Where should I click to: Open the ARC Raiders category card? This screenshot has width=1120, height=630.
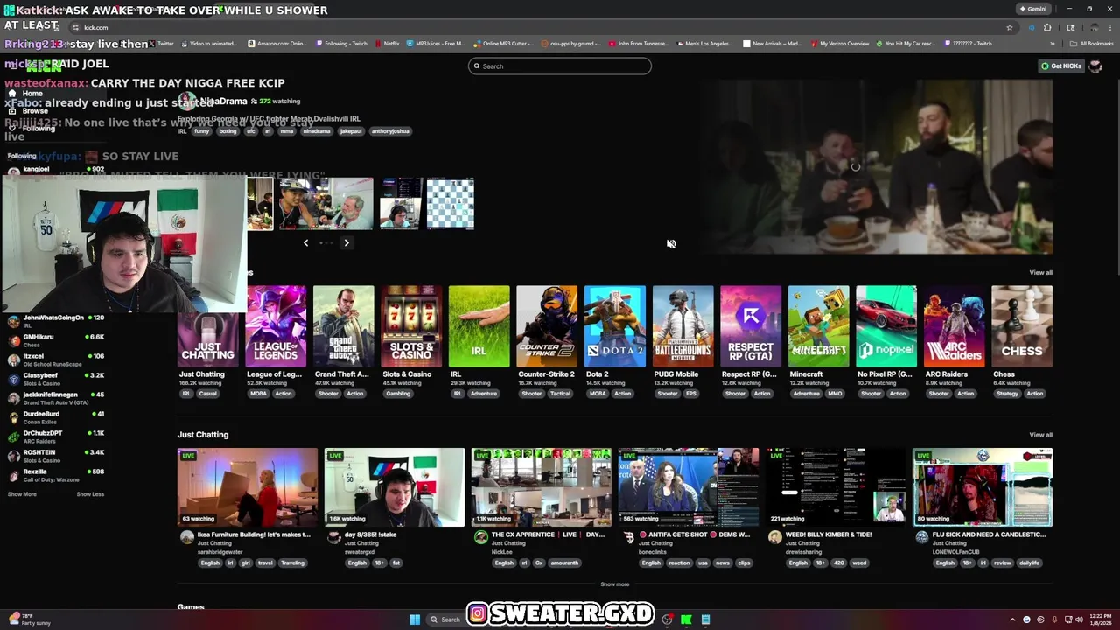pos(954,326)
